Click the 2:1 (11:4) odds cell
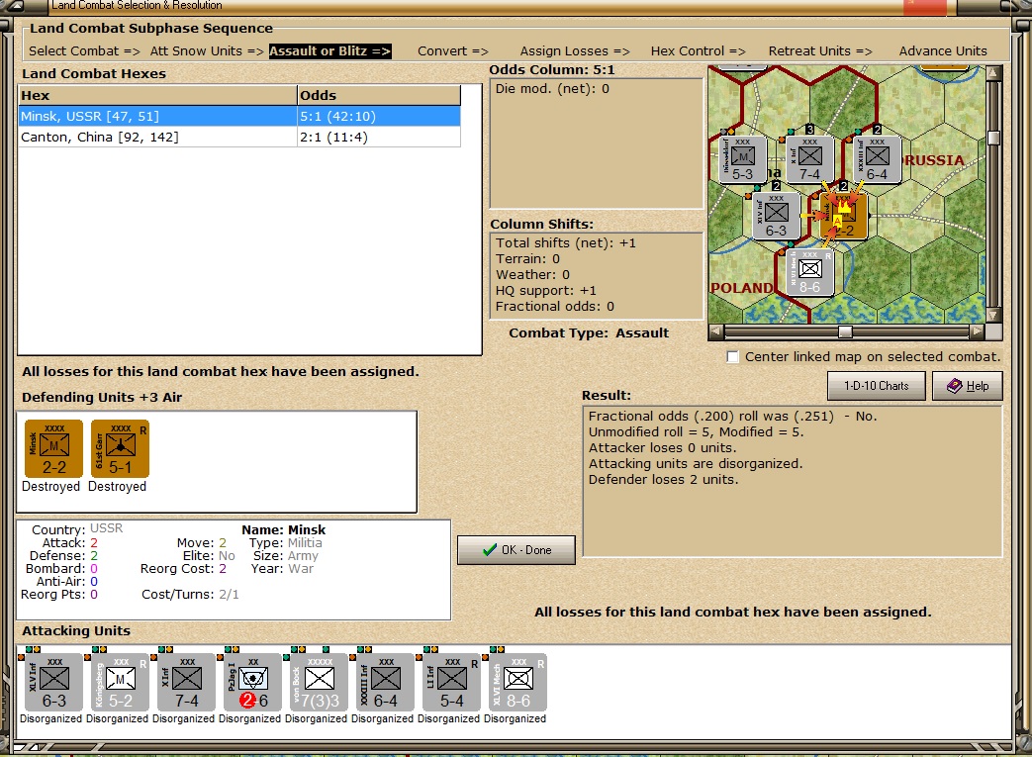The height and width of the screenshot is (757, 1032). click(x=378, y=137)
